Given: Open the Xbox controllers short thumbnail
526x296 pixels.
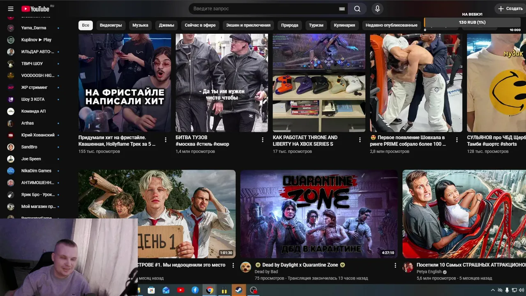Looking at the screenshot, I should click(x=319, y=83).
